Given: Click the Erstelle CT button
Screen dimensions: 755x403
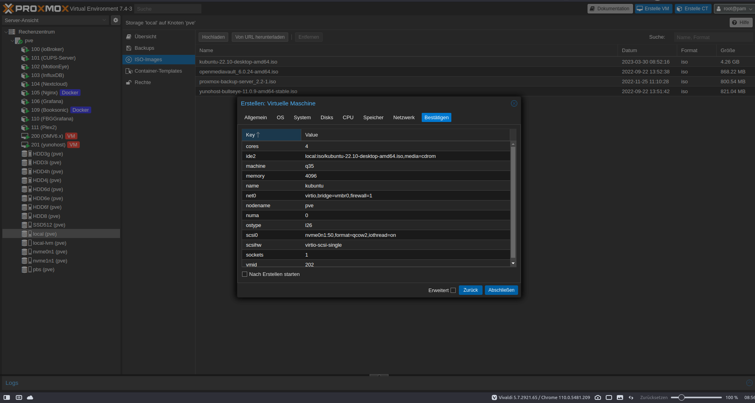Looking at the screenshot, I should pyautogui.click(x=693, y=9).
